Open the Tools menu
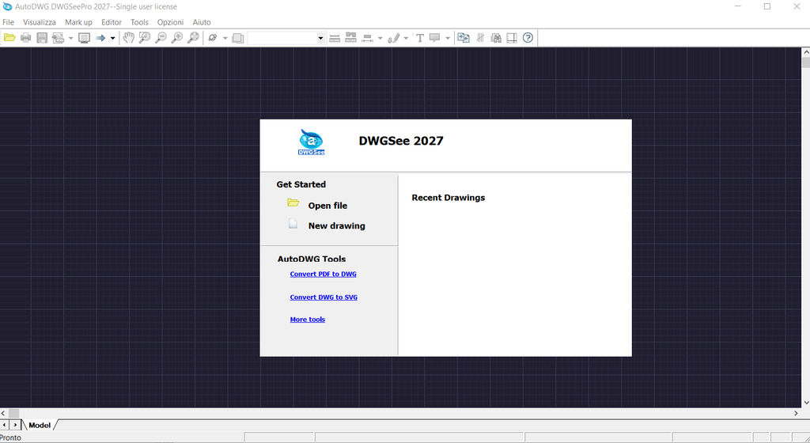Image resolution: width=810 pixels, height=443 pixels. pos(139,22)
